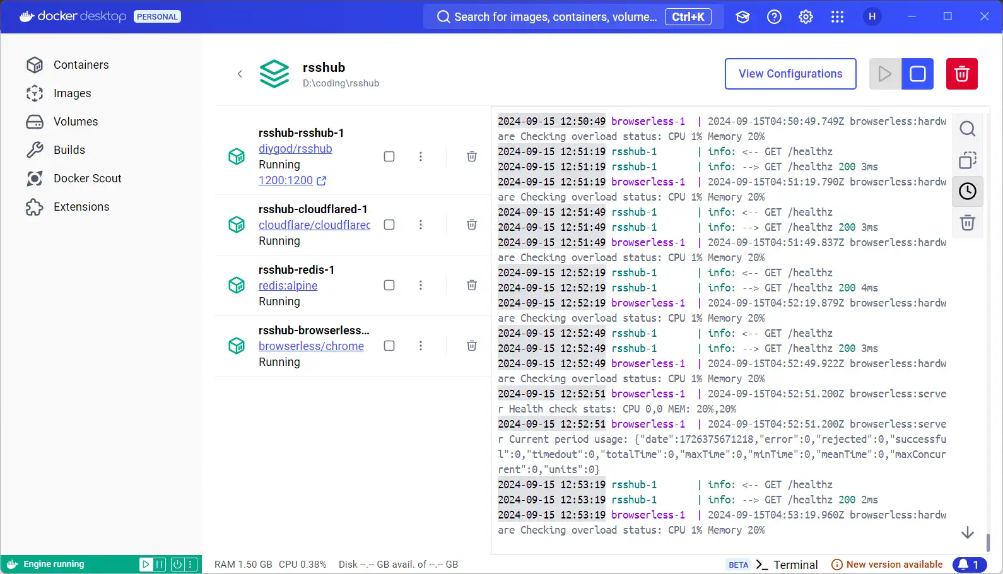Delete the rsshub-cloudflared-1 container
The height and width of the screenshot is (574, 1003).
coord(471,225)
